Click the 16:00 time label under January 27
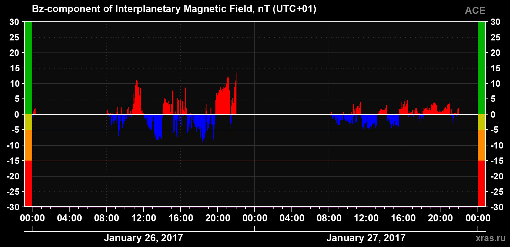Screen dimensions: 510x247 [x=403, y=218]
